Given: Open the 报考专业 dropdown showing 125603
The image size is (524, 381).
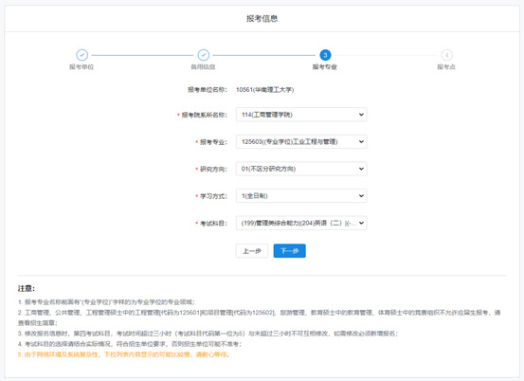Looking at the screenshot, I should pyautogui.click(x=301, y=142).
